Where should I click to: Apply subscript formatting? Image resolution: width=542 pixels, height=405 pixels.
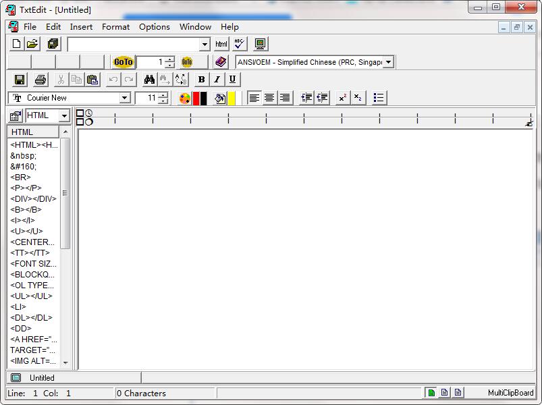[358, 98]
